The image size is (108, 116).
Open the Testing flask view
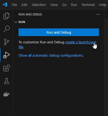pos(7,81)
